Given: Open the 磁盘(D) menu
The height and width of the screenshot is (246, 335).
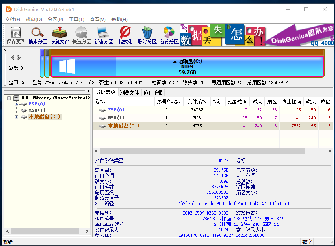Looking at the screenshot, I should (34, 20).
